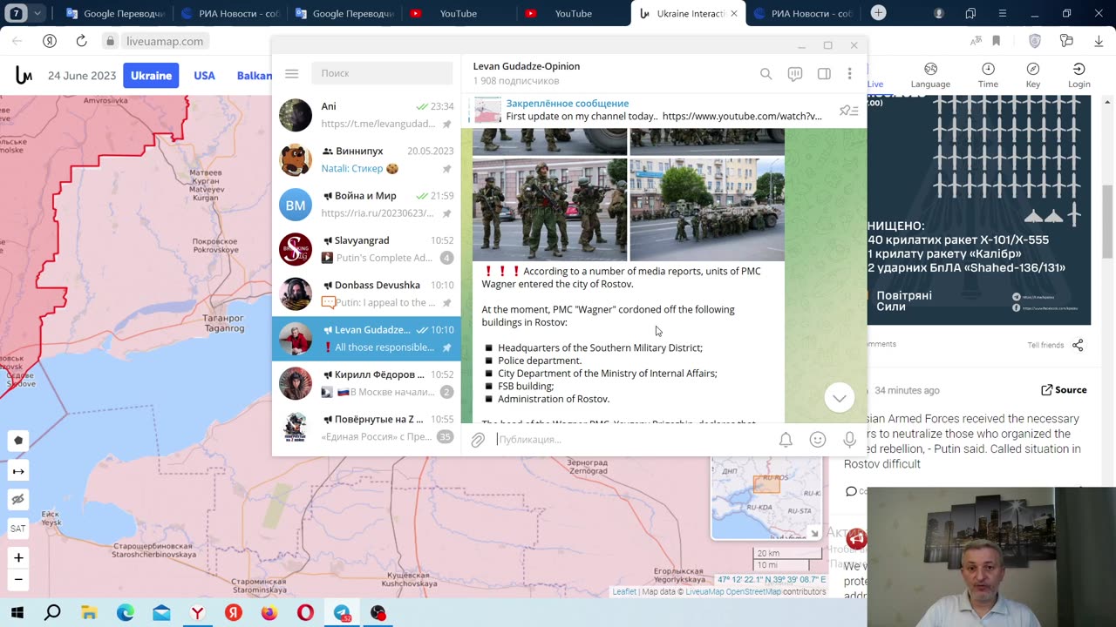This screenshot has width=1116, height=627.
Task: Open the Key legend on Liveuamap
Action: (1033, 76)
